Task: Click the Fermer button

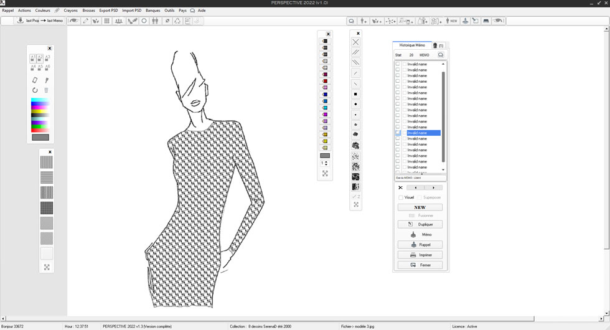Action: tap(420, 265)
